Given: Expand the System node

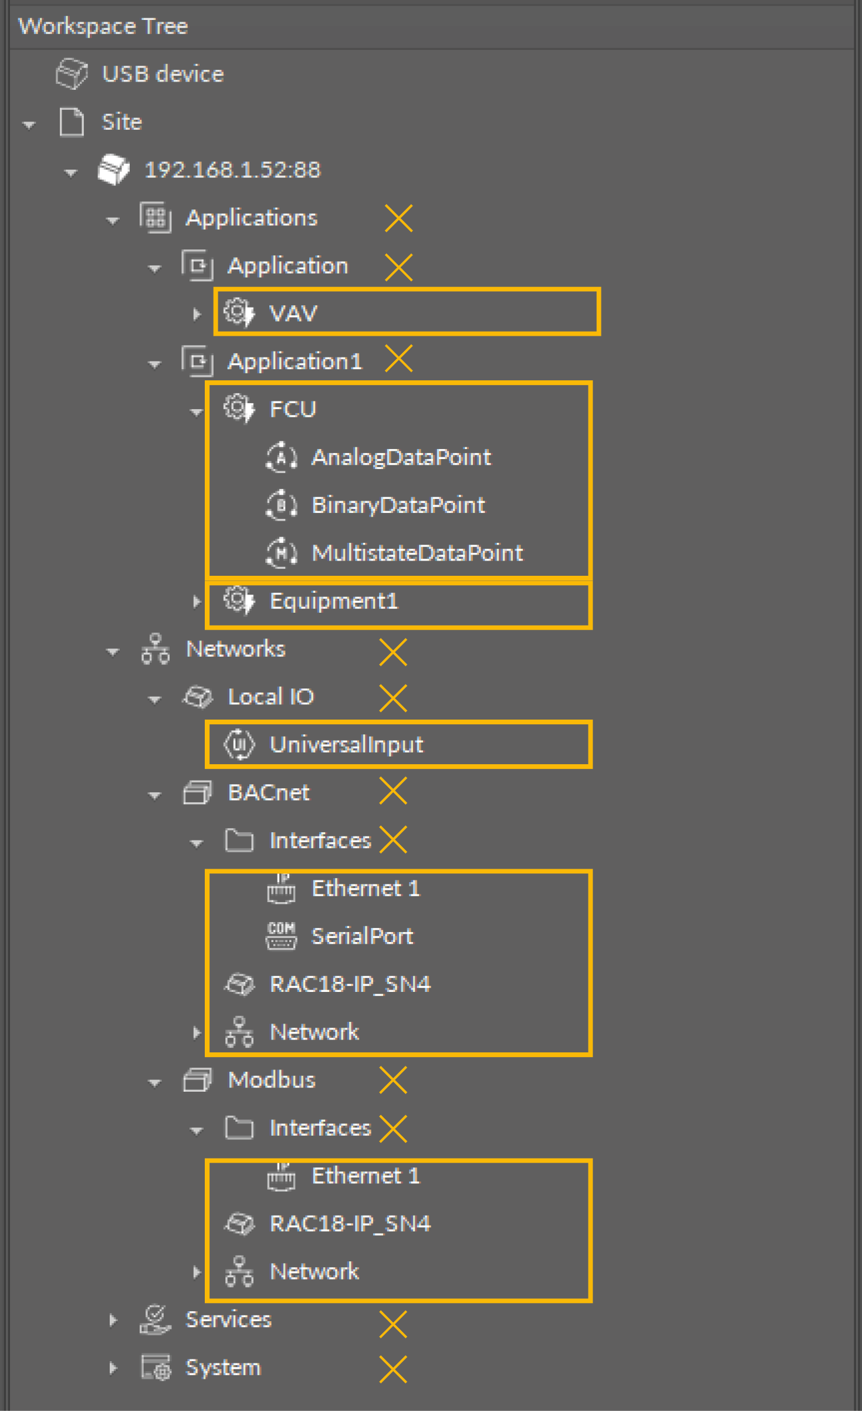Looking at the screenshot, I should [x=113, y=1368].
